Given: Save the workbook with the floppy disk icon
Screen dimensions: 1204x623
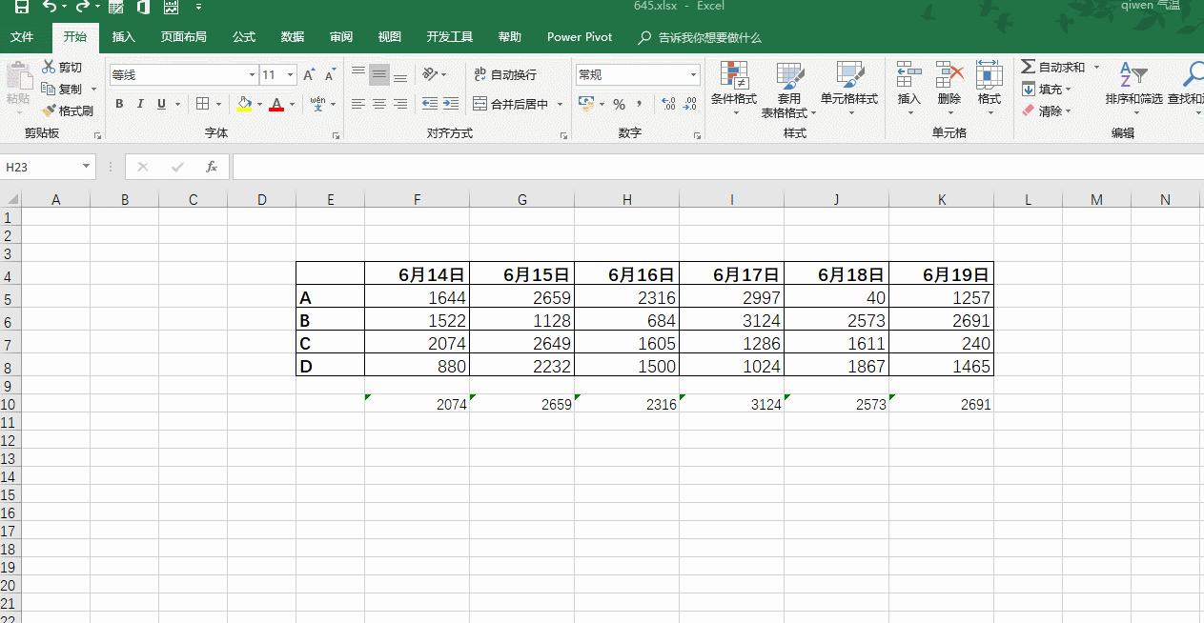Looking at the screenshot, I should point(21,7).
